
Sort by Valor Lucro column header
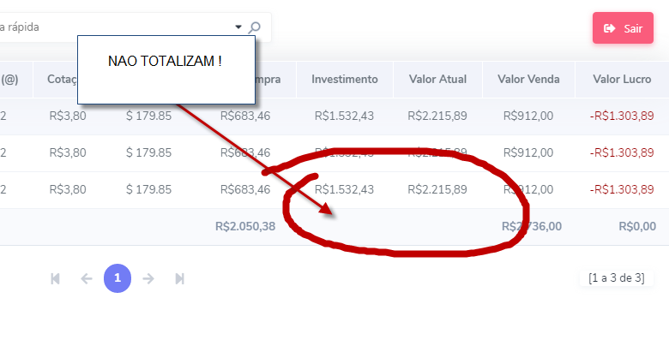point(622,80)
